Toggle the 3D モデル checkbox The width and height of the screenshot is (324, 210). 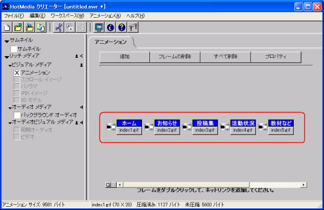click(x=17, y=100)
